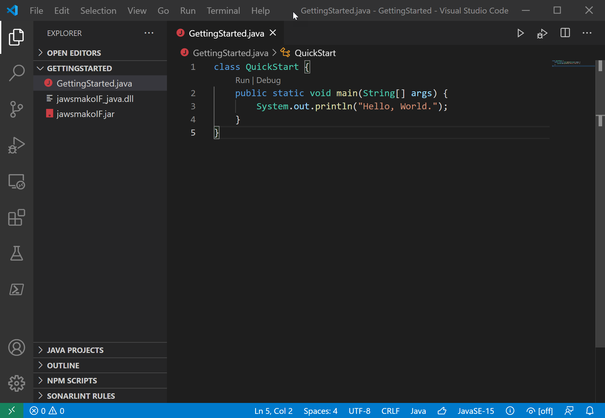
Task: Select jawsmakoIF.jar in the explorer
Action: [86, 114]
